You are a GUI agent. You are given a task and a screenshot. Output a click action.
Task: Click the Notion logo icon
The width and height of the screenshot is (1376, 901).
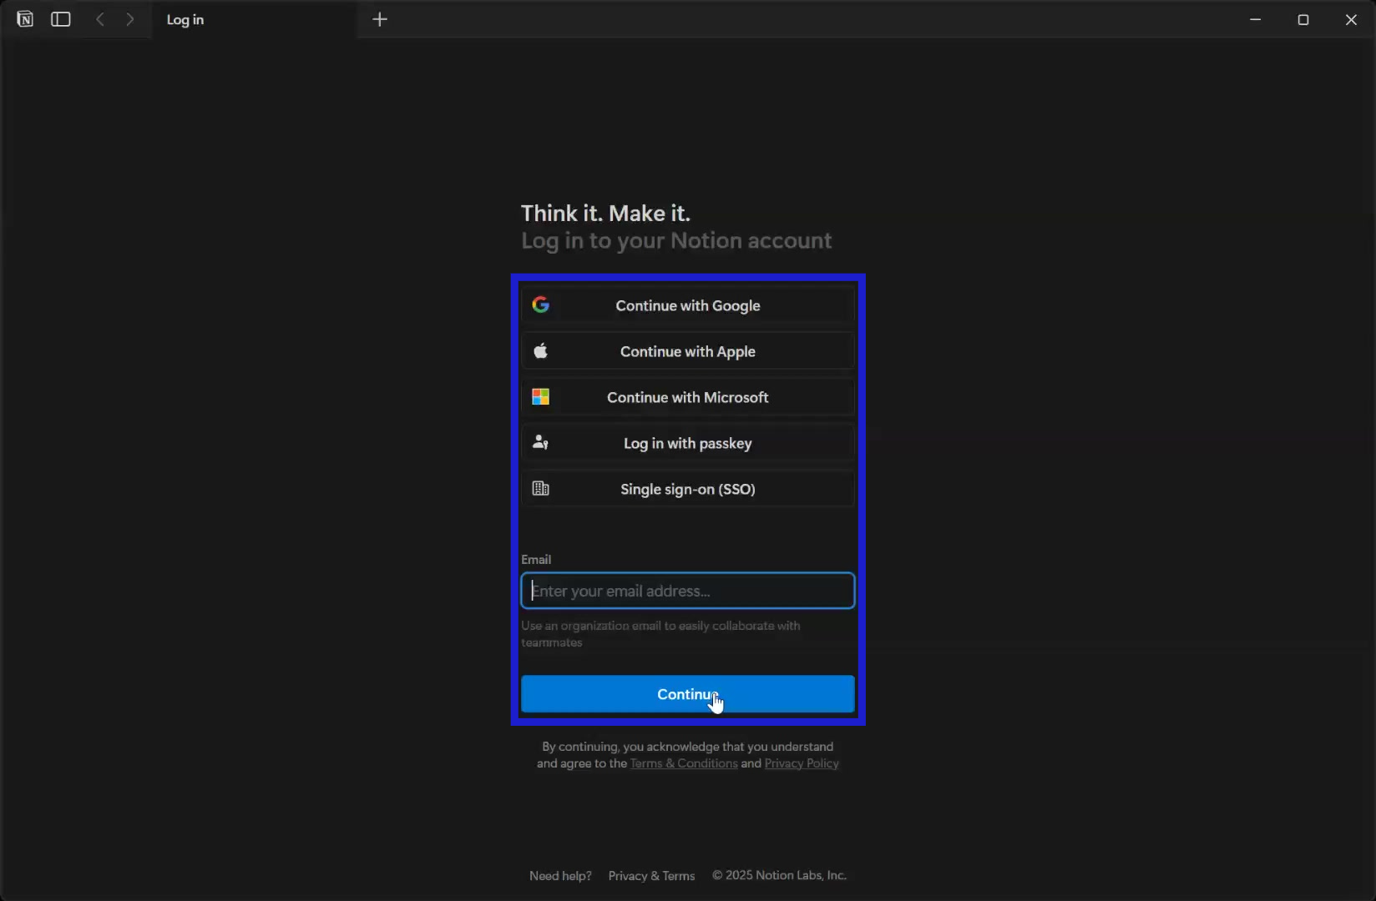pos(25,18)
